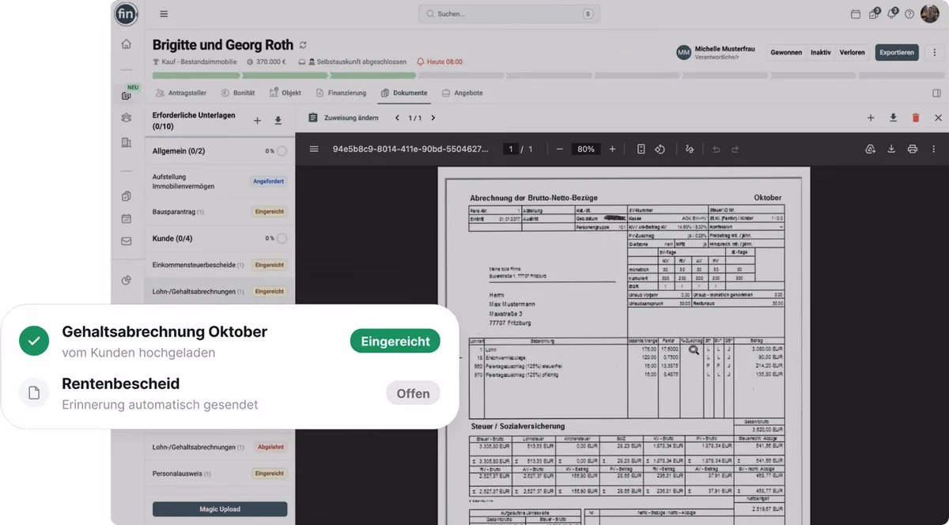This screenshot has width=949, height=525.
Task: Open the hamburger menu in top bar
Action: (164, 13)
